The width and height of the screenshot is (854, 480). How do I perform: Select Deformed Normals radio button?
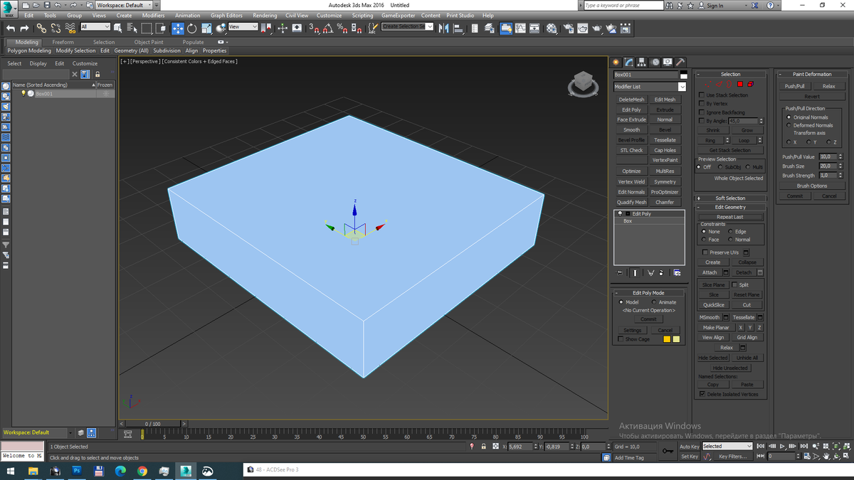788,125
